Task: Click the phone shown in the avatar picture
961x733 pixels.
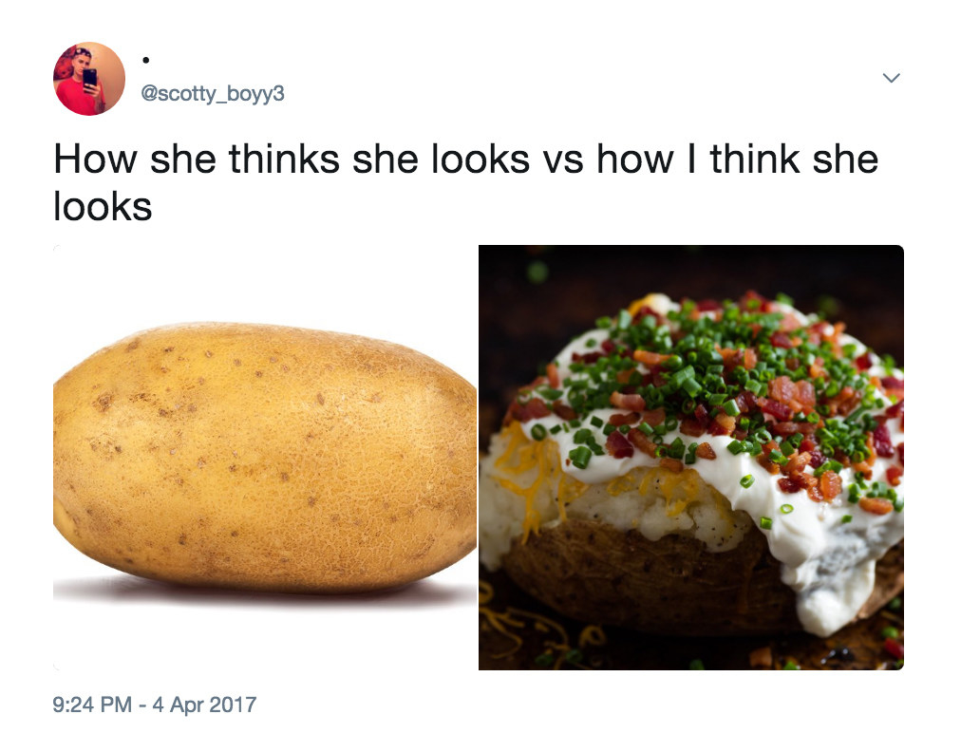Action: coord(90,79)
